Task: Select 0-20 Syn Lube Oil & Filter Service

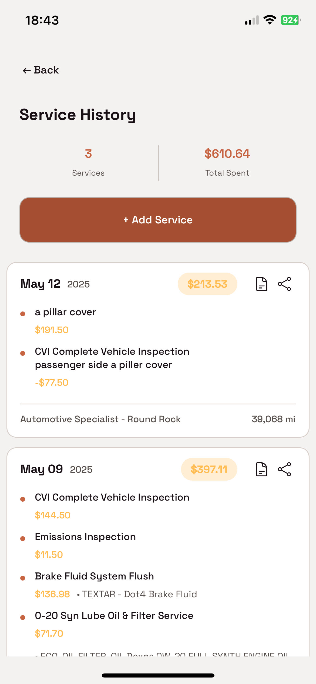Action: pyautogui.click(x=114, y=616)
